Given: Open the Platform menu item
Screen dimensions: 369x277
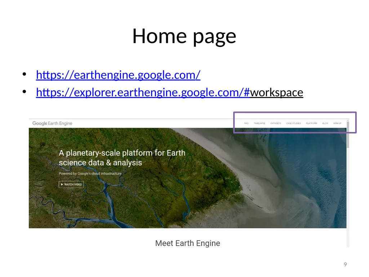Looking at the screenshot, I should pyautogui.click(x=311, y=123).
